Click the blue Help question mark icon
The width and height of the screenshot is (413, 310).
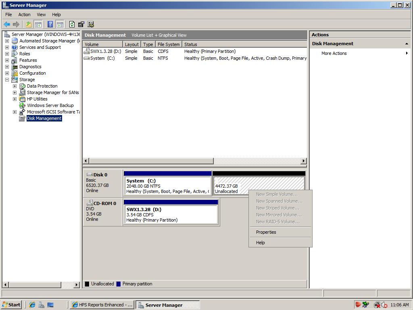tap(50, 24)
